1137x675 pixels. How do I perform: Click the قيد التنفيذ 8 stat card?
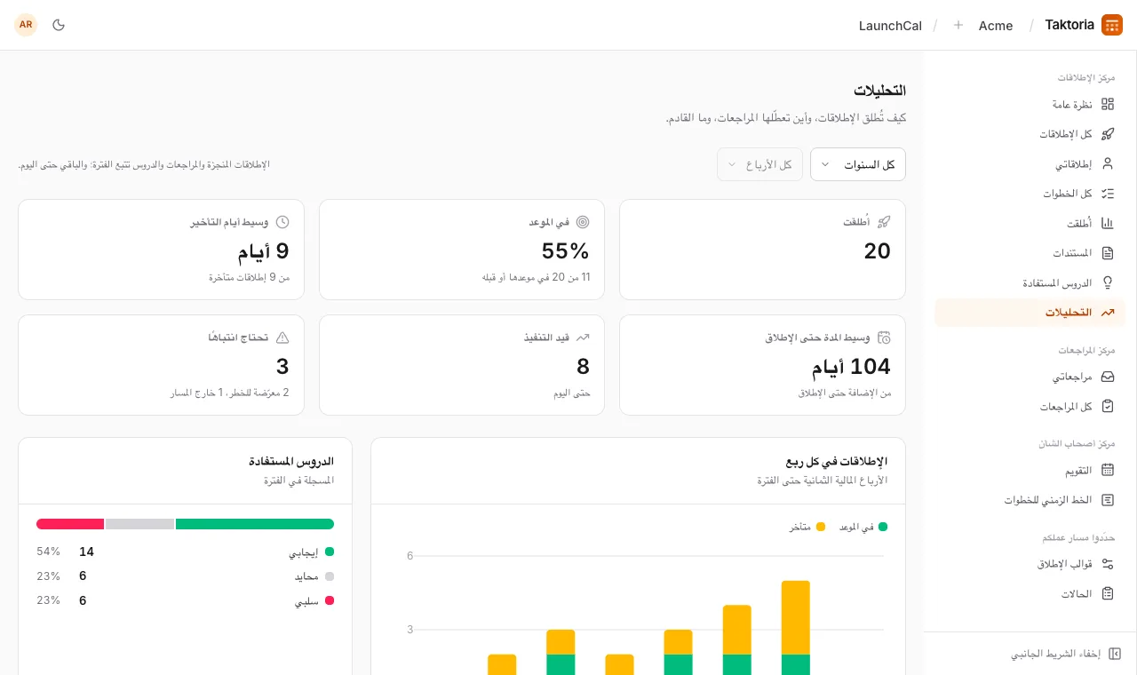pos(462,365)
